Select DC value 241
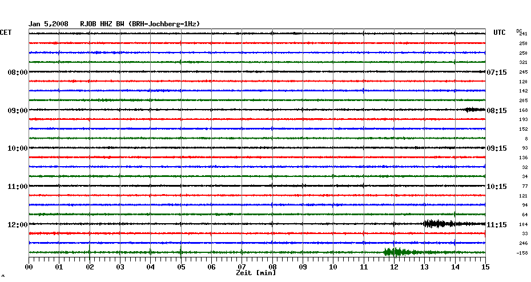The height and width of the screenshot is (282, 531). pos(523,34)
